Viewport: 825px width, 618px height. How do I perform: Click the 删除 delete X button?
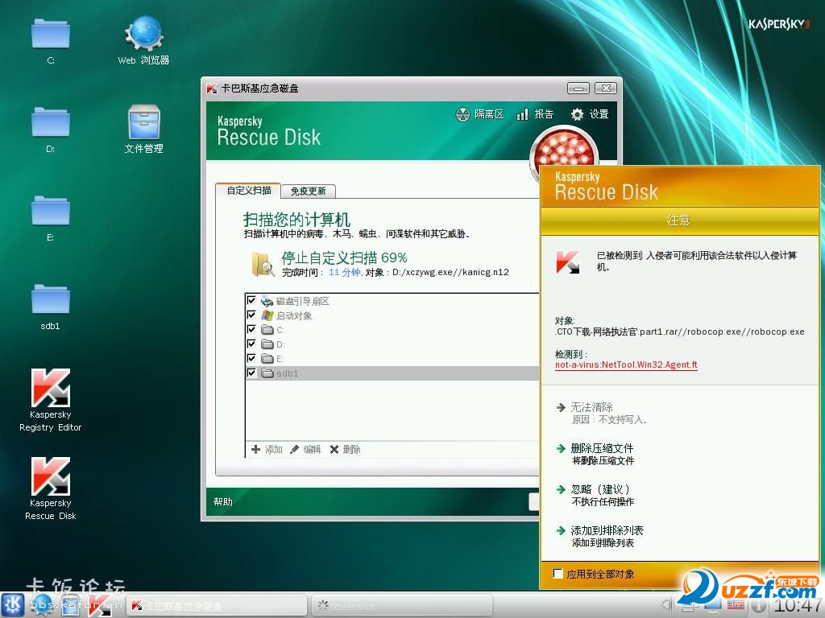[x=345, y=449]
